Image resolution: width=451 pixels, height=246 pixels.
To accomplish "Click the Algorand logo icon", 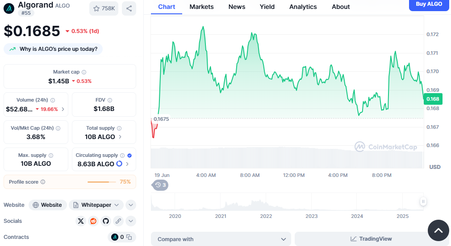I will coord(9,8).
